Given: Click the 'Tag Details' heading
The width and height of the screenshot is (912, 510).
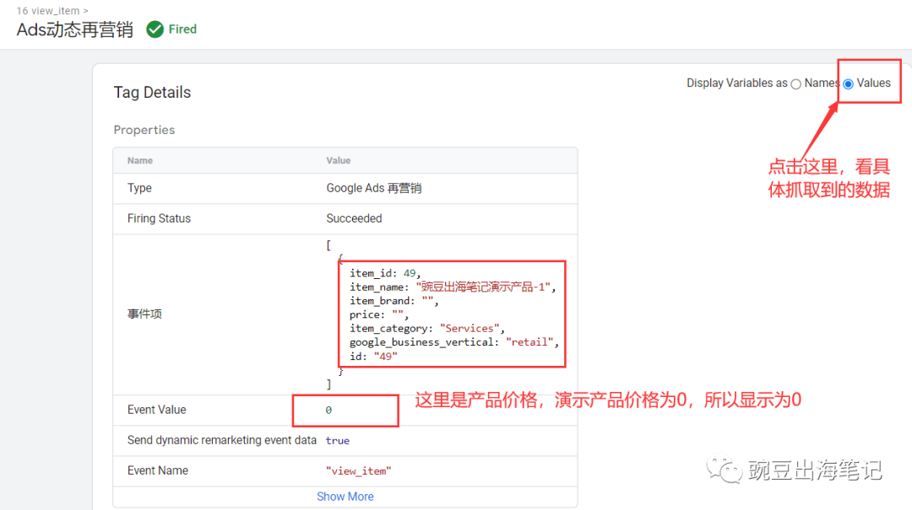Looking at the screenshot, I should 152,93.
